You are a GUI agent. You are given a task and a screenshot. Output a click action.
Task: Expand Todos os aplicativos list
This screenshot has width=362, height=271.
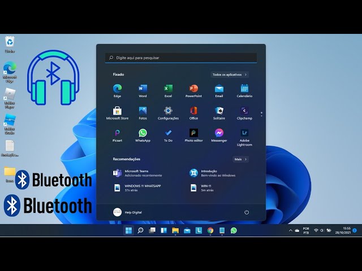pos(230,75)
